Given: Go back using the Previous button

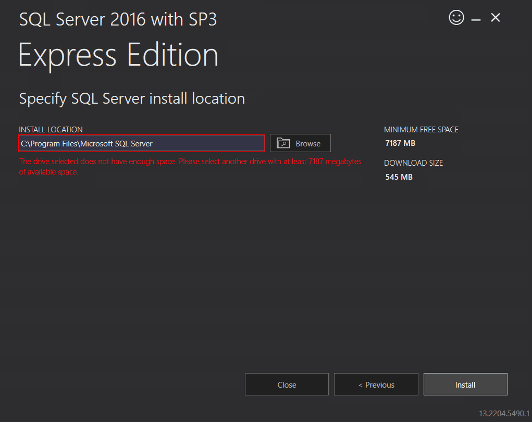Looking at the screenshot, I should pos(376,384).
